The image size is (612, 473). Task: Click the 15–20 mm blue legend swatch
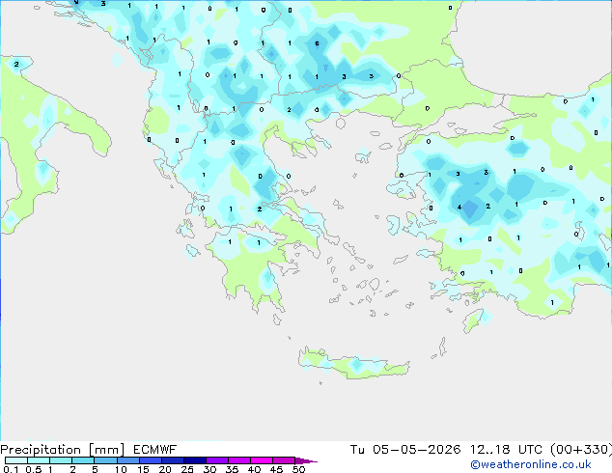[x=151, y=460]
